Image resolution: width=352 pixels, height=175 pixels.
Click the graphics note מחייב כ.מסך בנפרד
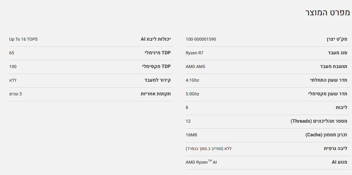tap(205, 149)
